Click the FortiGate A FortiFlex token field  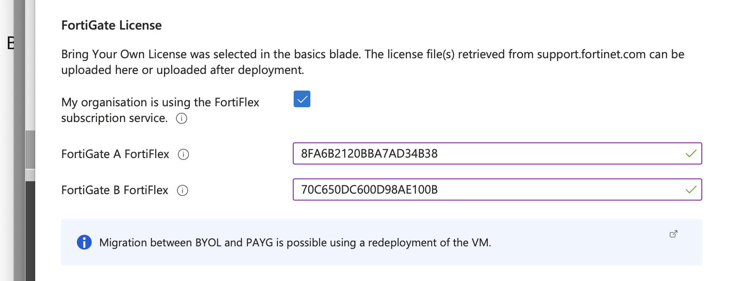point(497,153)
